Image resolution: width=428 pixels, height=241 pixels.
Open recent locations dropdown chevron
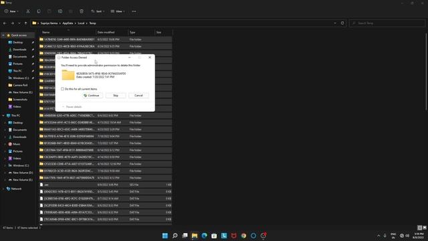19,23
